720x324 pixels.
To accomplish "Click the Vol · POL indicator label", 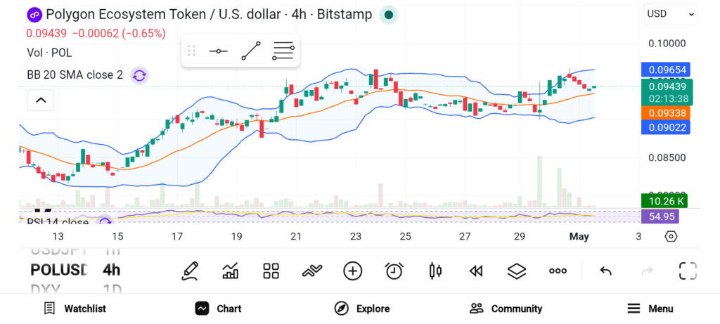I will [x=50, y=53].
